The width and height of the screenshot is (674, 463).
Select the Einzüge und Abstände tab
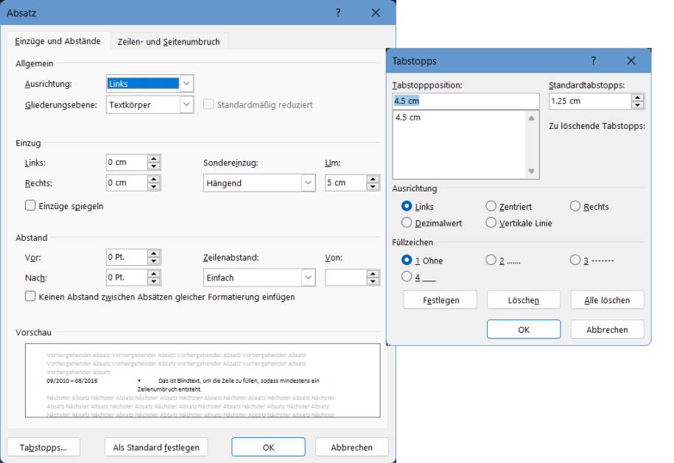pos(58,42)
